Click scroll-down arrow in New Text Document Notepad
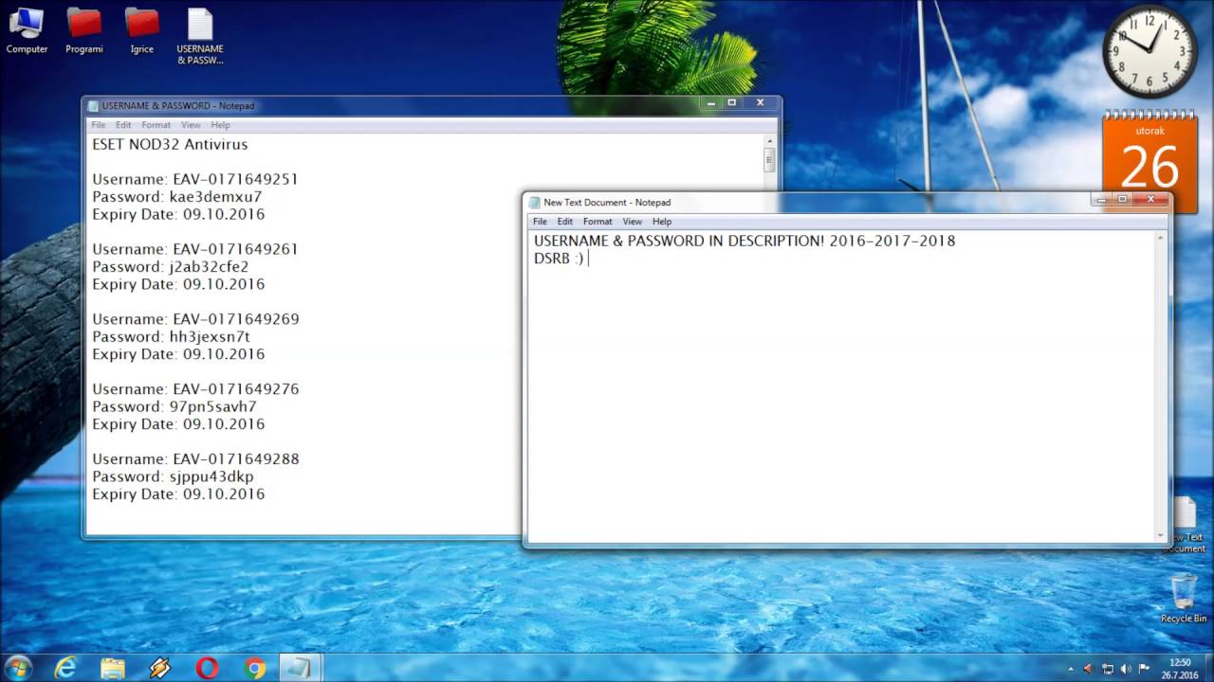Screen dimensions: 1214x682 [x=1160, y=535]
